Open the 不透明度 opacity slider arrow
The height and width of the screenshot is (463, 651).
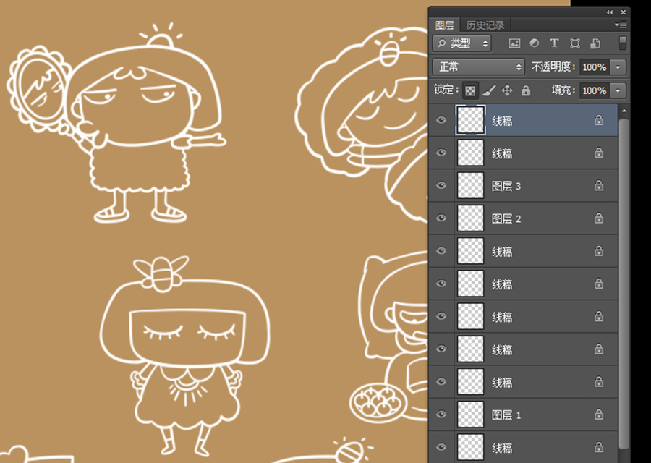pyautogui.click(x=618, y=67)
